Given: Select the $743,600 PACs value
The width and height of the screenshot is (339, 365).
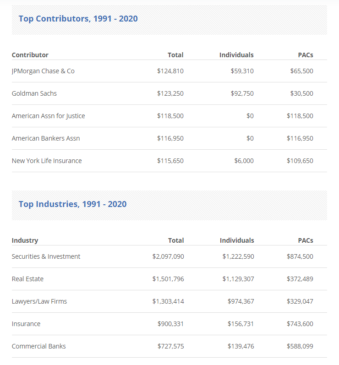Looking at the screenshot, I should coord(300,324).
